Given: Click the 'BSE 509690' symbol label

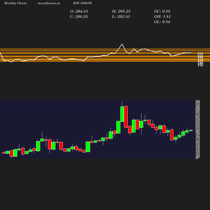Looking at the screenshot, I should point(82,3).
